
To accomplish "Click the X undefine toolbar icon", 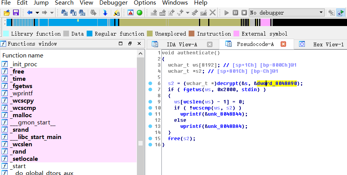I will point(212,13).
